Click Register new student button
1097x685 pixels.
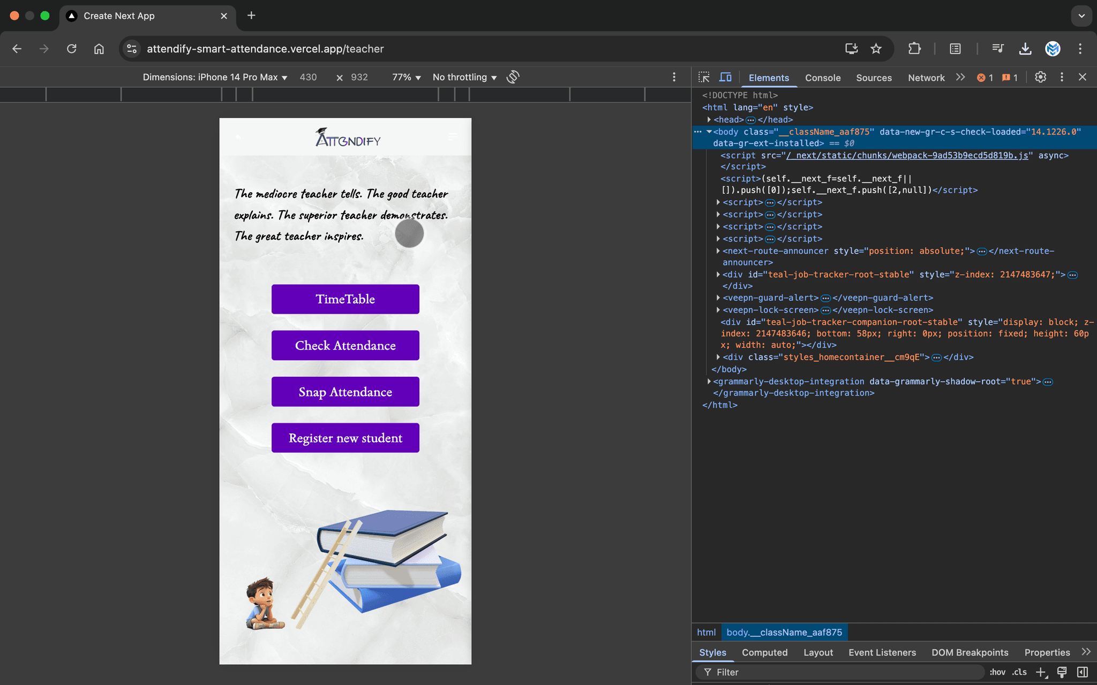(345, 438)
